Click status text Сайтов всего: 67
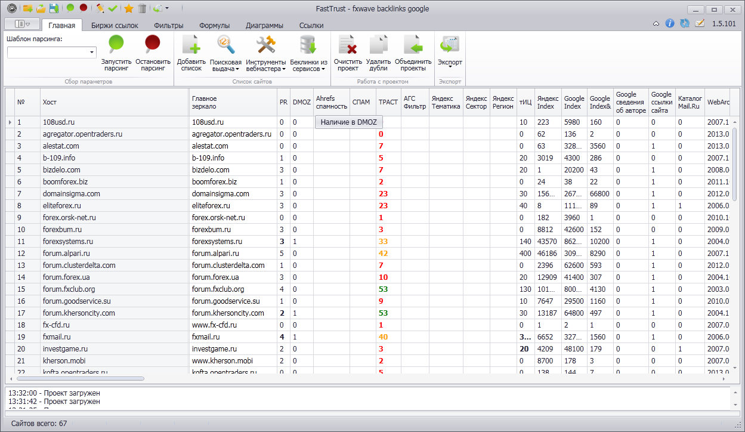This screenshot has height=432, width=745. click(39, 423)
